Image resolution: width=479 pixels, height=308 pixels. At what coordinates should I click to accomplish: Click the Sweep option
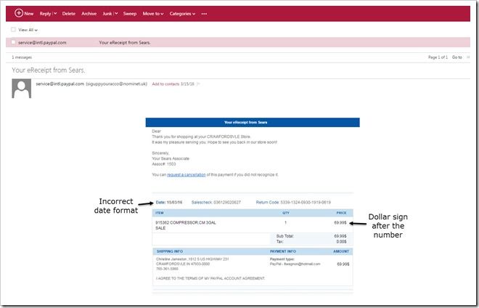pyautogui.click(x=130, y=14)
